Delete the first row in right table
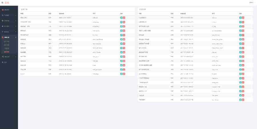The image size is (257, 129). click(243, 18)
